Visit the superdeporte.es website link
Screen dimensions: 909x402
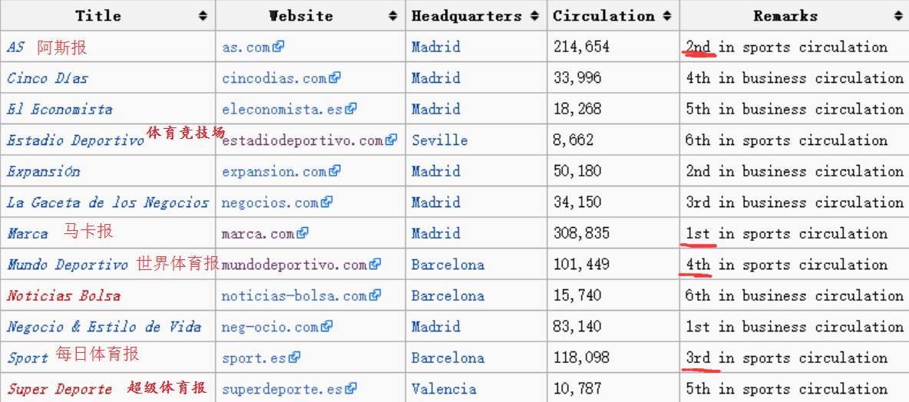(x=283, y=389)
